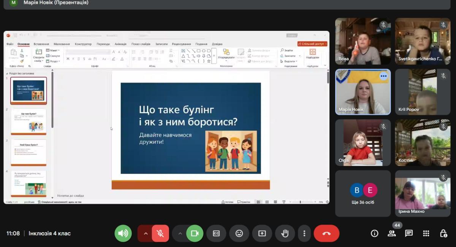Raise your hand
Screen dimensions: 456x247
click(285, 233)
